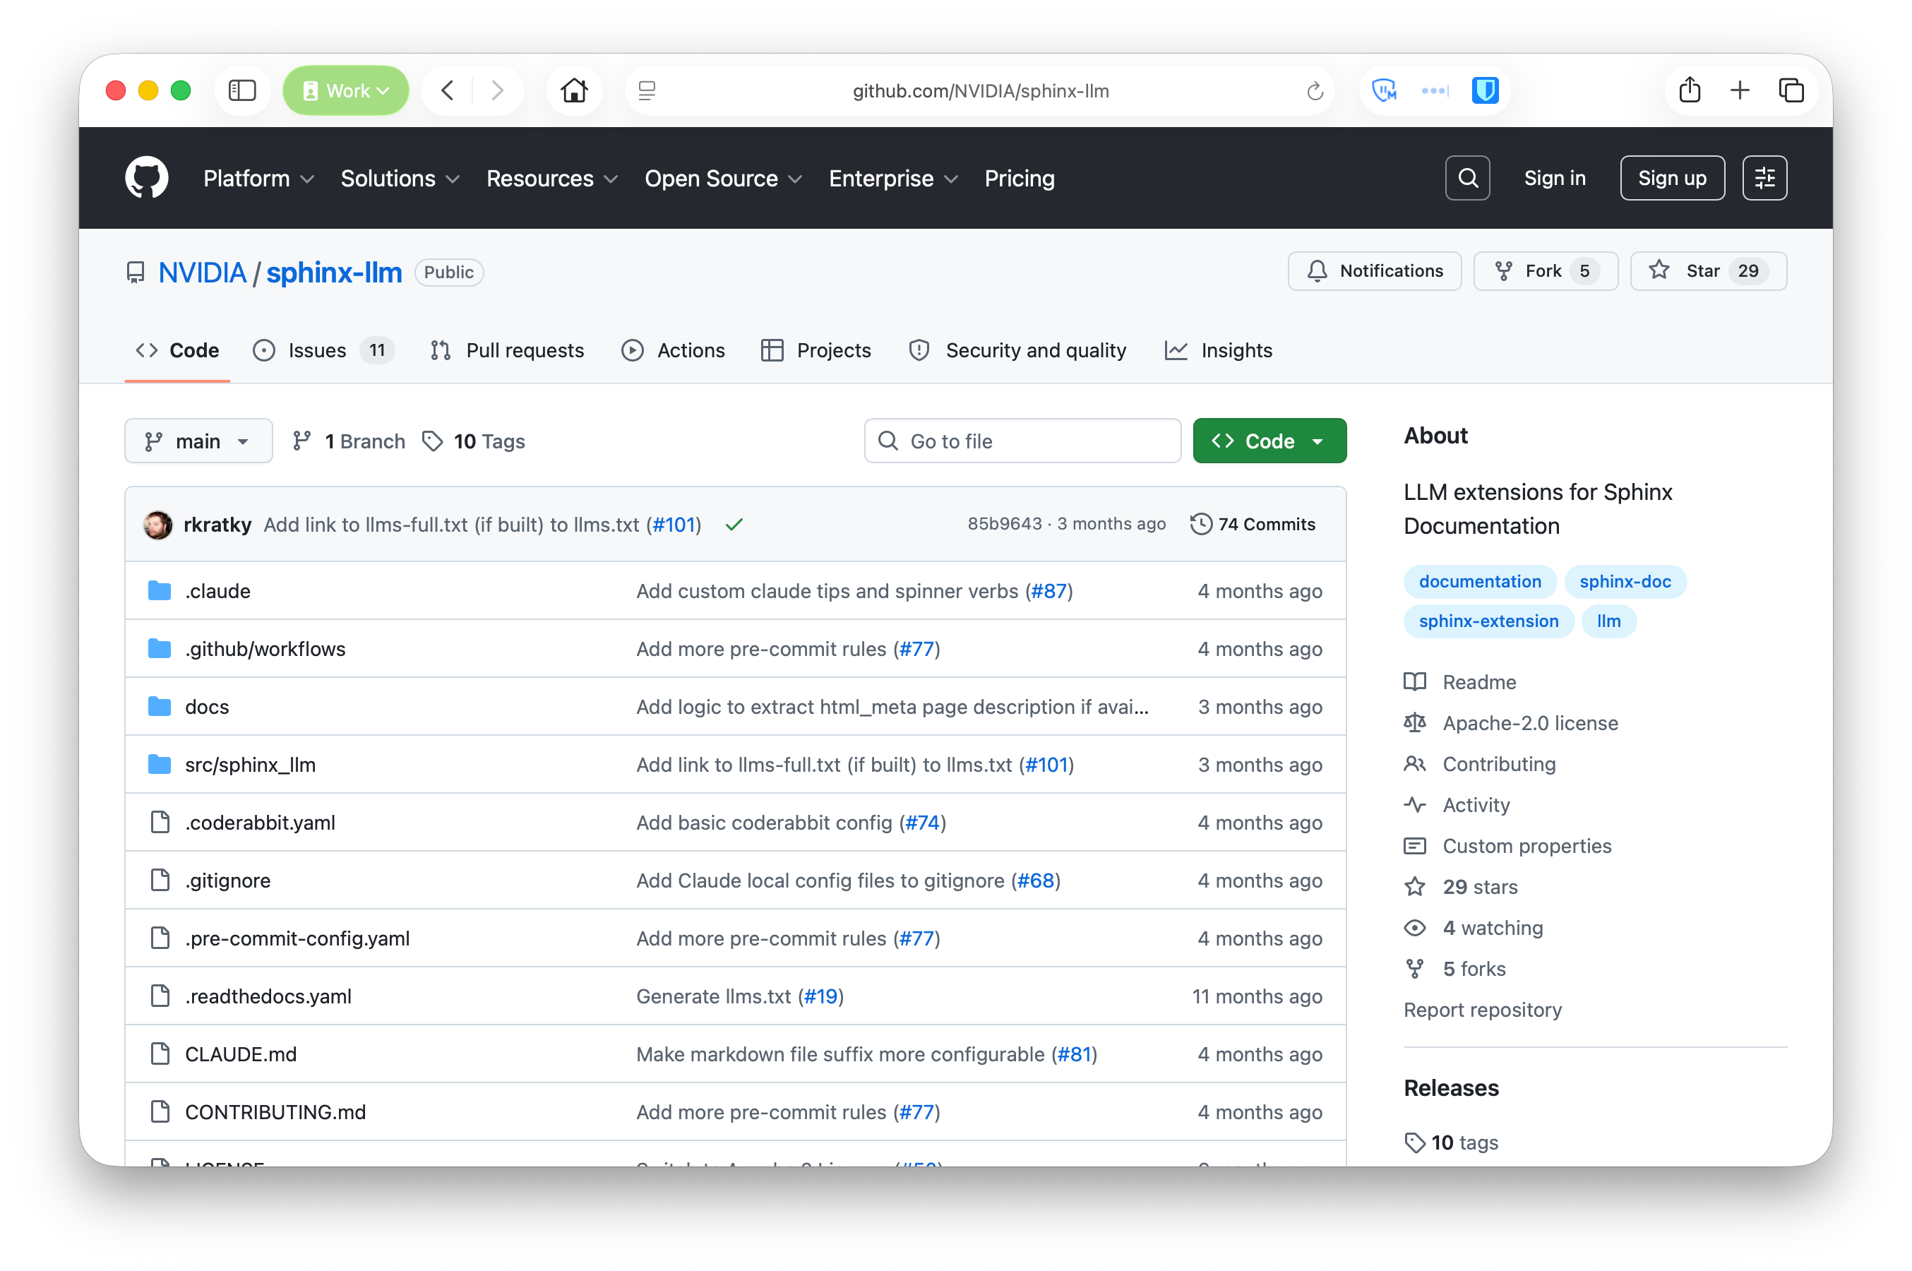Viewport: 1912px width, 1271px height.
Task: Open the src/sphinx_llm folder
Action: coord(251,765)
